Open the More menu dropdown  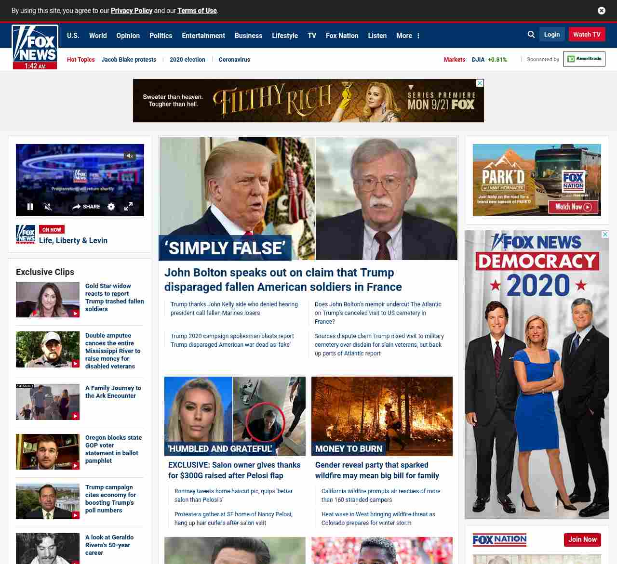(x=408, y=36)
